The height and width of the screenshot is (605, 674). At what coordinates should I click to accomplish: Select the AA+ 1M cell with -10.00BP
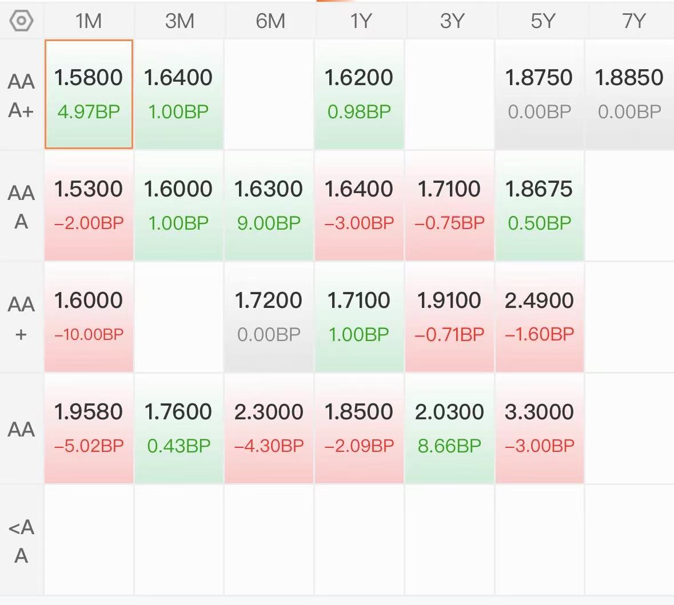(89, 317)
